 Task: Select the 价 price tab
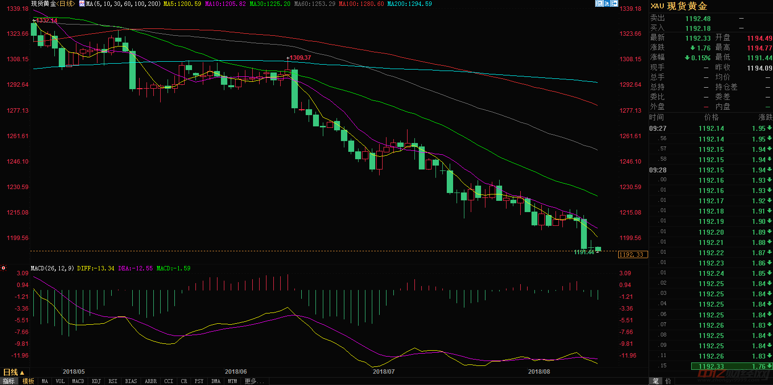tap(668, 381)
